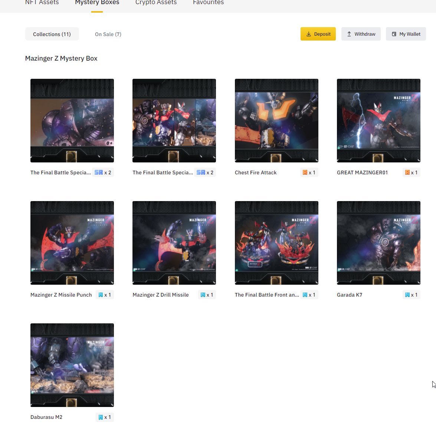
Task: Click the Mazinger Z Mystery Box heading
Action: [61, 58]
